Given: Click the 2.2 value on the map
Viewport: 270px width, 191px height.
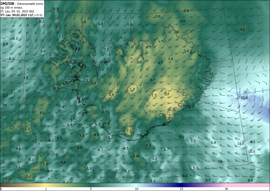Looking at the screenshot, I should click(x=139, y=62).
